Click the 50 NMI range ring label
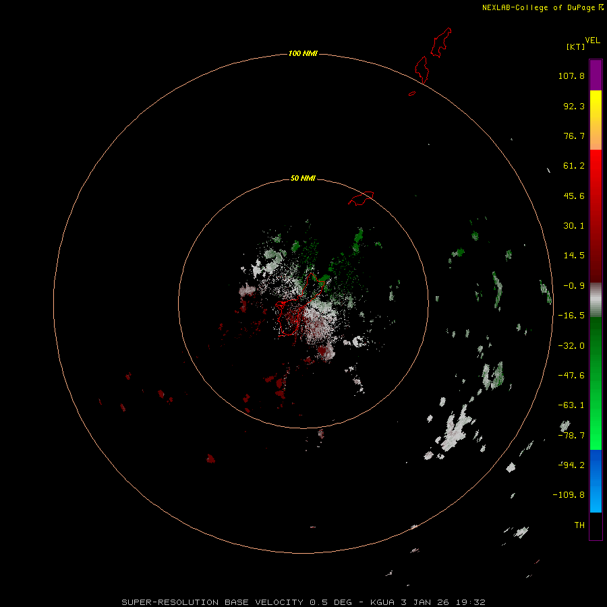607x607 pixels. pyautogui.click(x=303, y=178)
